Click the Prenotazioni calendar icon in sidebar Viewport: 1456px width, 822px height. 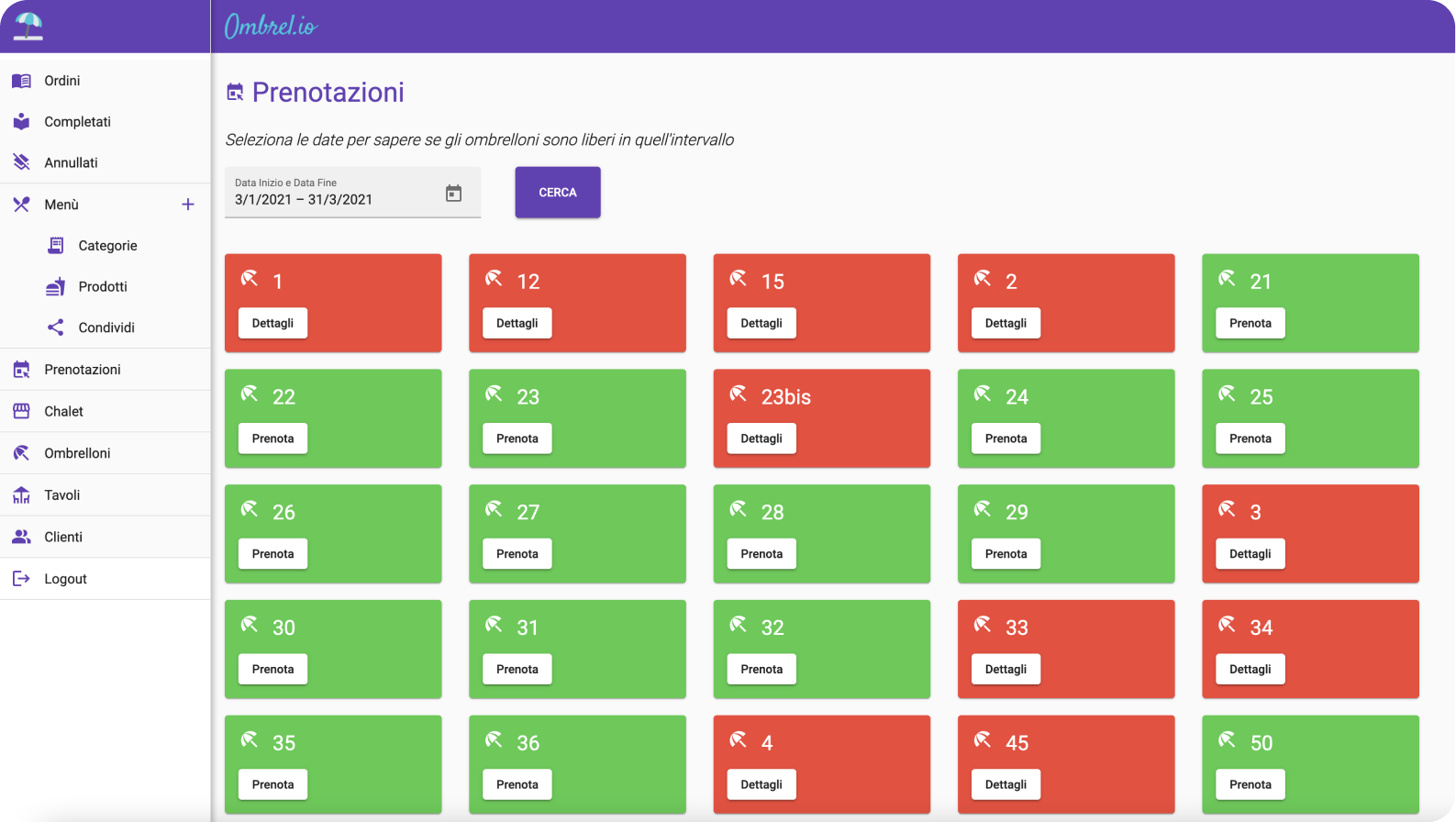(x=21, y=370)
